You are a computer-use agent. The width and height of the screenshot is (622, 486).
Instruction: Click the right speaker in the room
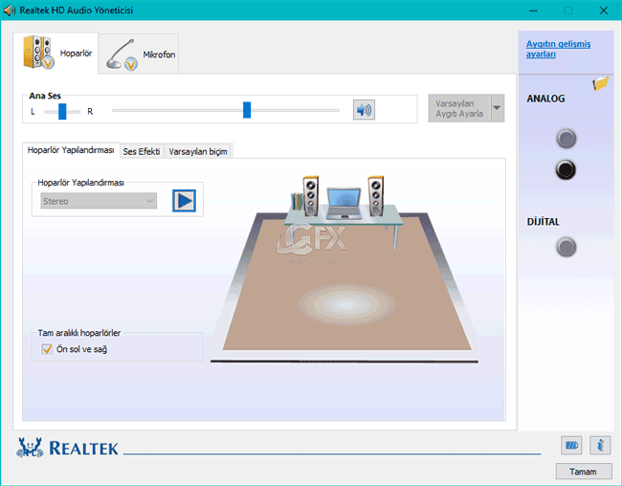pos(375,196)
